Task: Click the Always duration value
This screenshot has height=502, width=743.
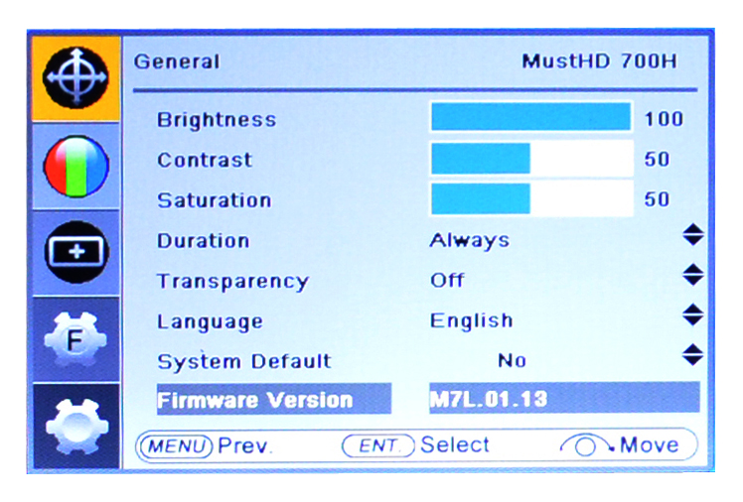Action: (469, 240)
